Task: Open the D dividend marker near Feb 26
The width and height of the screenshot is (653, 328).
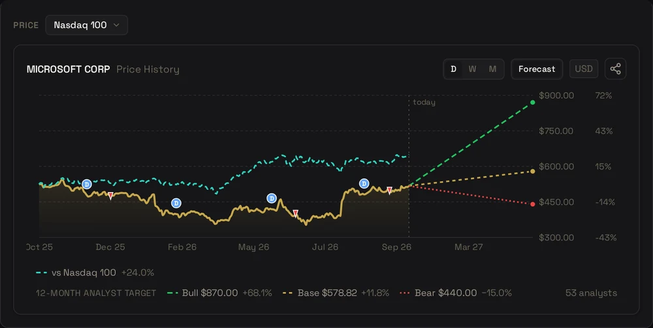Action: (176, 203)
